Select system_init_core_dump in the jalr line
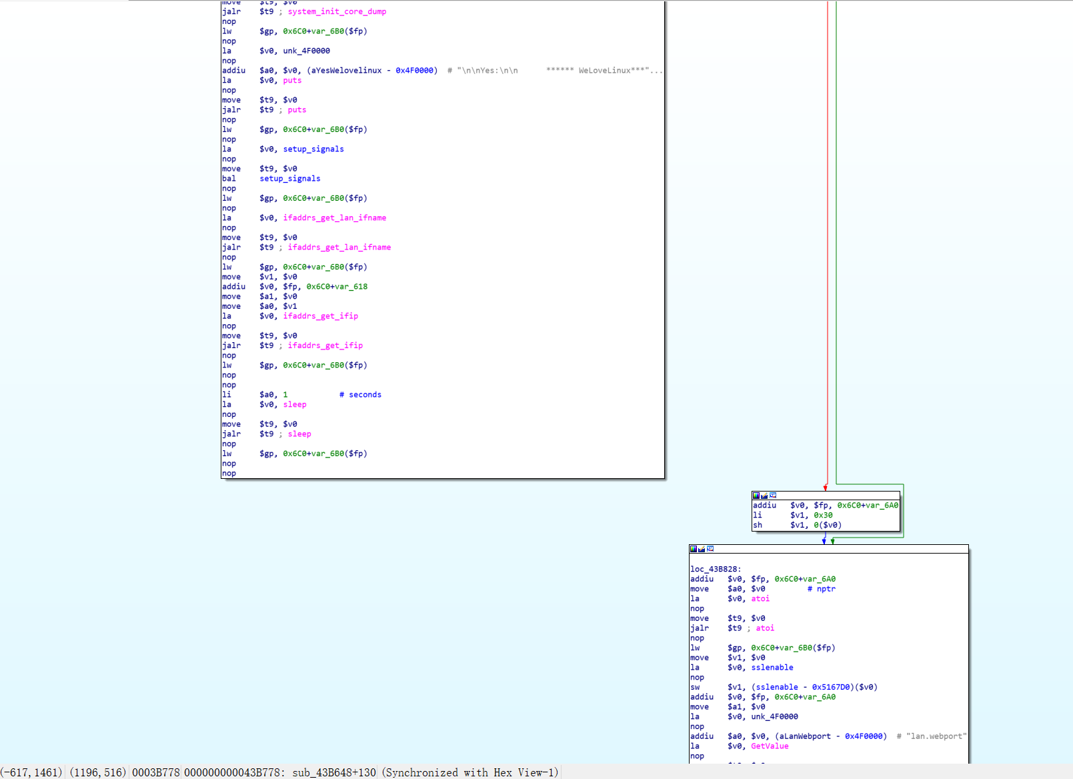 pos(337,11)
